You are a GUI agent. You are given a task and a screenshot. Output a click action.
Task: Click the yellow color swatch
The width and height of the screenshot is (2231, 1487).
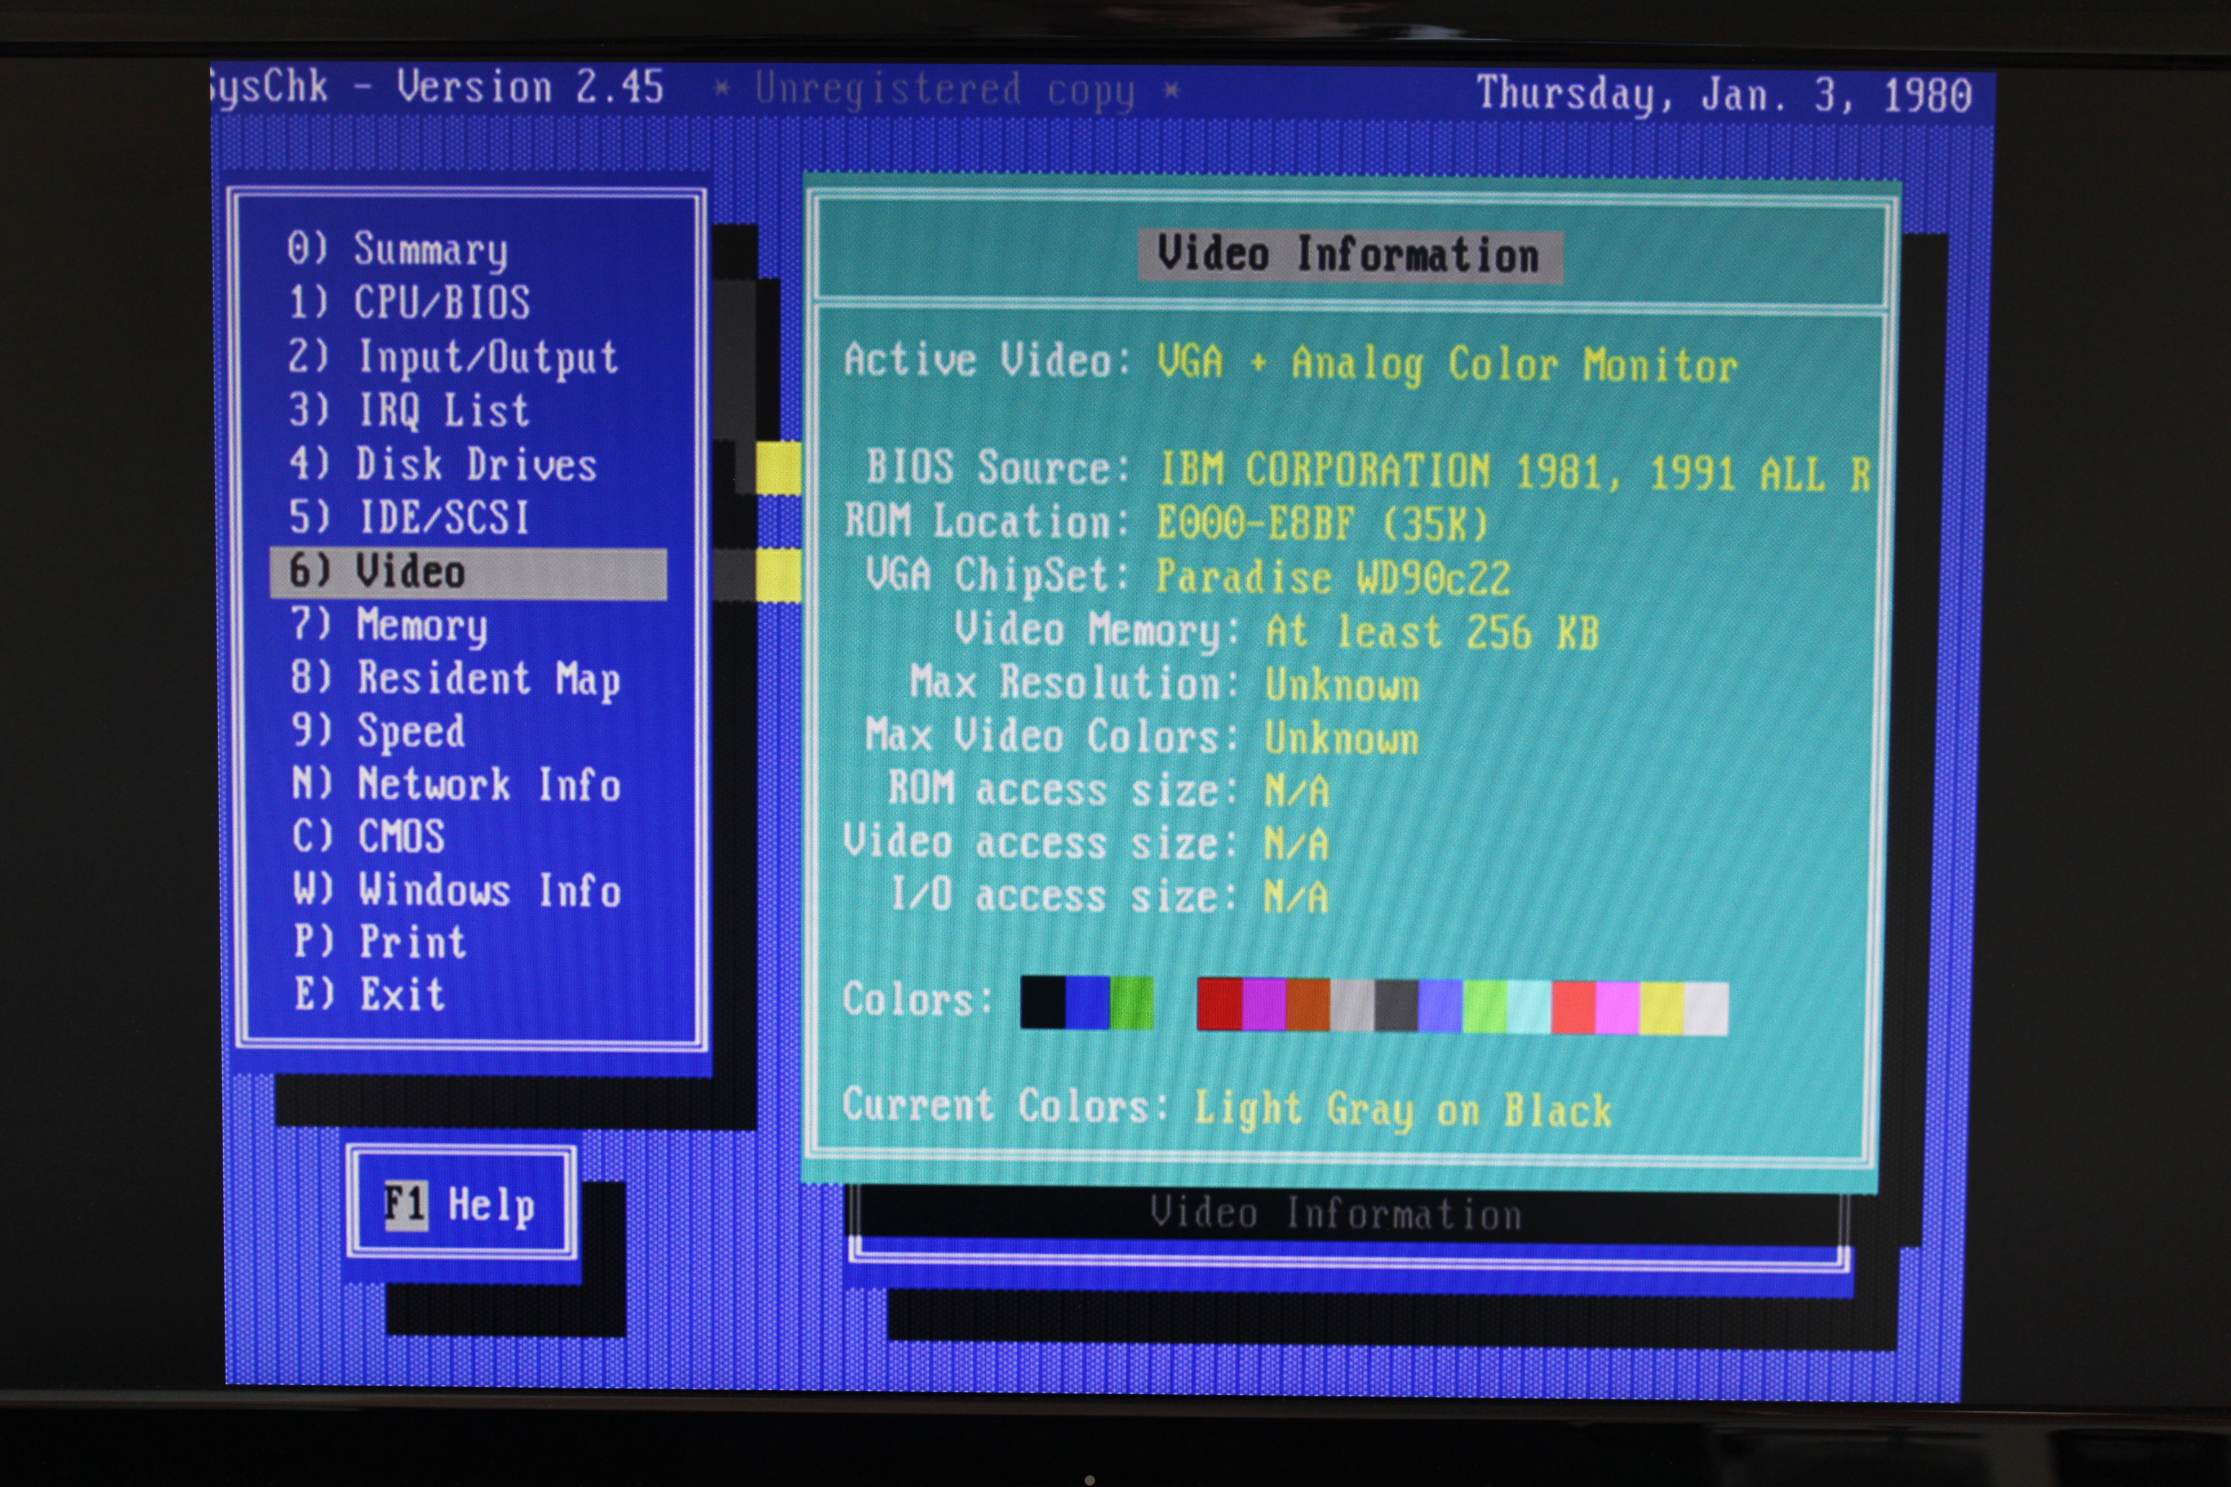(1662, 1008)
